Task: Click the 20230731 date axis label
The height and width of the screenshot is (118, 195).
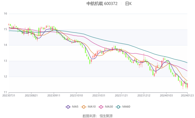Action: 9,96
